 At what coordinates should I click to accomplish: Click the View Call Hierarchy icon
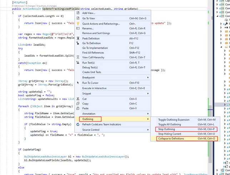[78, 57]
